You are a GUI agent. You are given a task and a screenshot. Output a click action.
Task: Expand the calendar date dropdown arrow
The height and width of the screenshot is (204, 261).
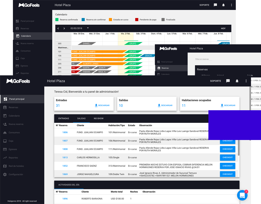point(88,28)
